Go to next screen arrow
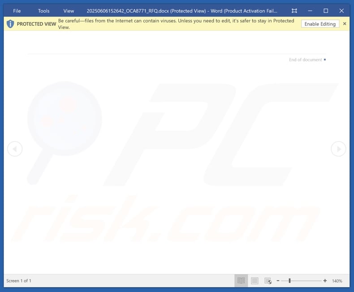Image resolution: width=354 pixels, height=292 pixels. click(338, 149)
